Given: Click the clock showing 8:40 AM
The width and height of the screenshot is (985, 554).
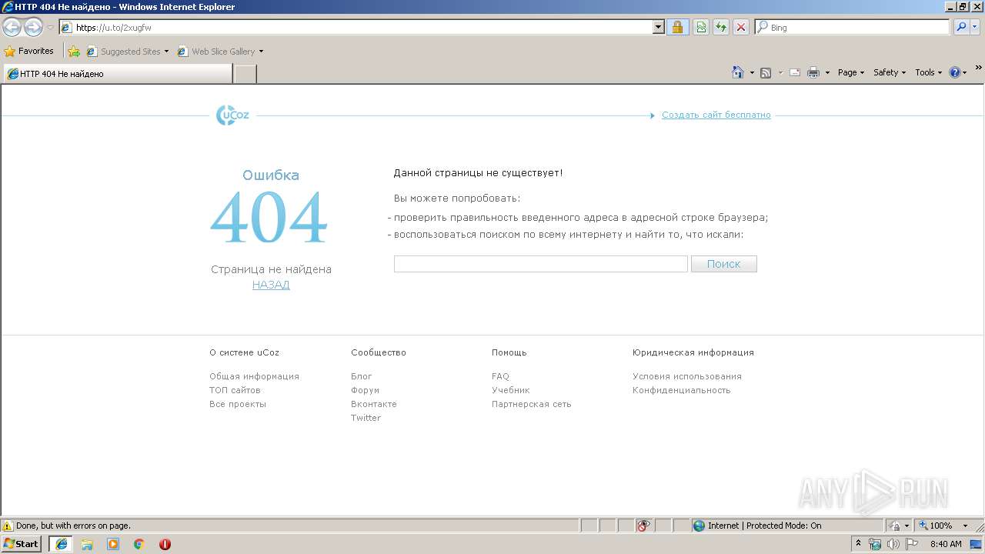Looking at the screenshot, I should pyautogui.click(x=946, y=544).
